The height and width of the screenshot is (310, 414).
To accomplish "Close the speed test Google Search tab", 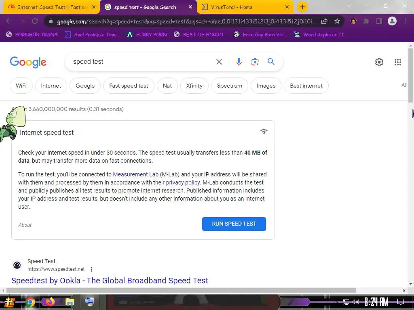I will 190,7.
